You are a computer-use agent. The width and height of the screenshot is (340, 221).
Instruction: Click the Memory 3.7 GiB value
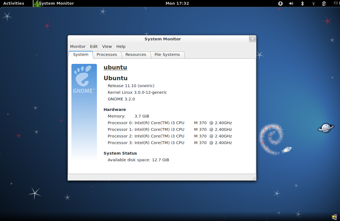[142, 116]
